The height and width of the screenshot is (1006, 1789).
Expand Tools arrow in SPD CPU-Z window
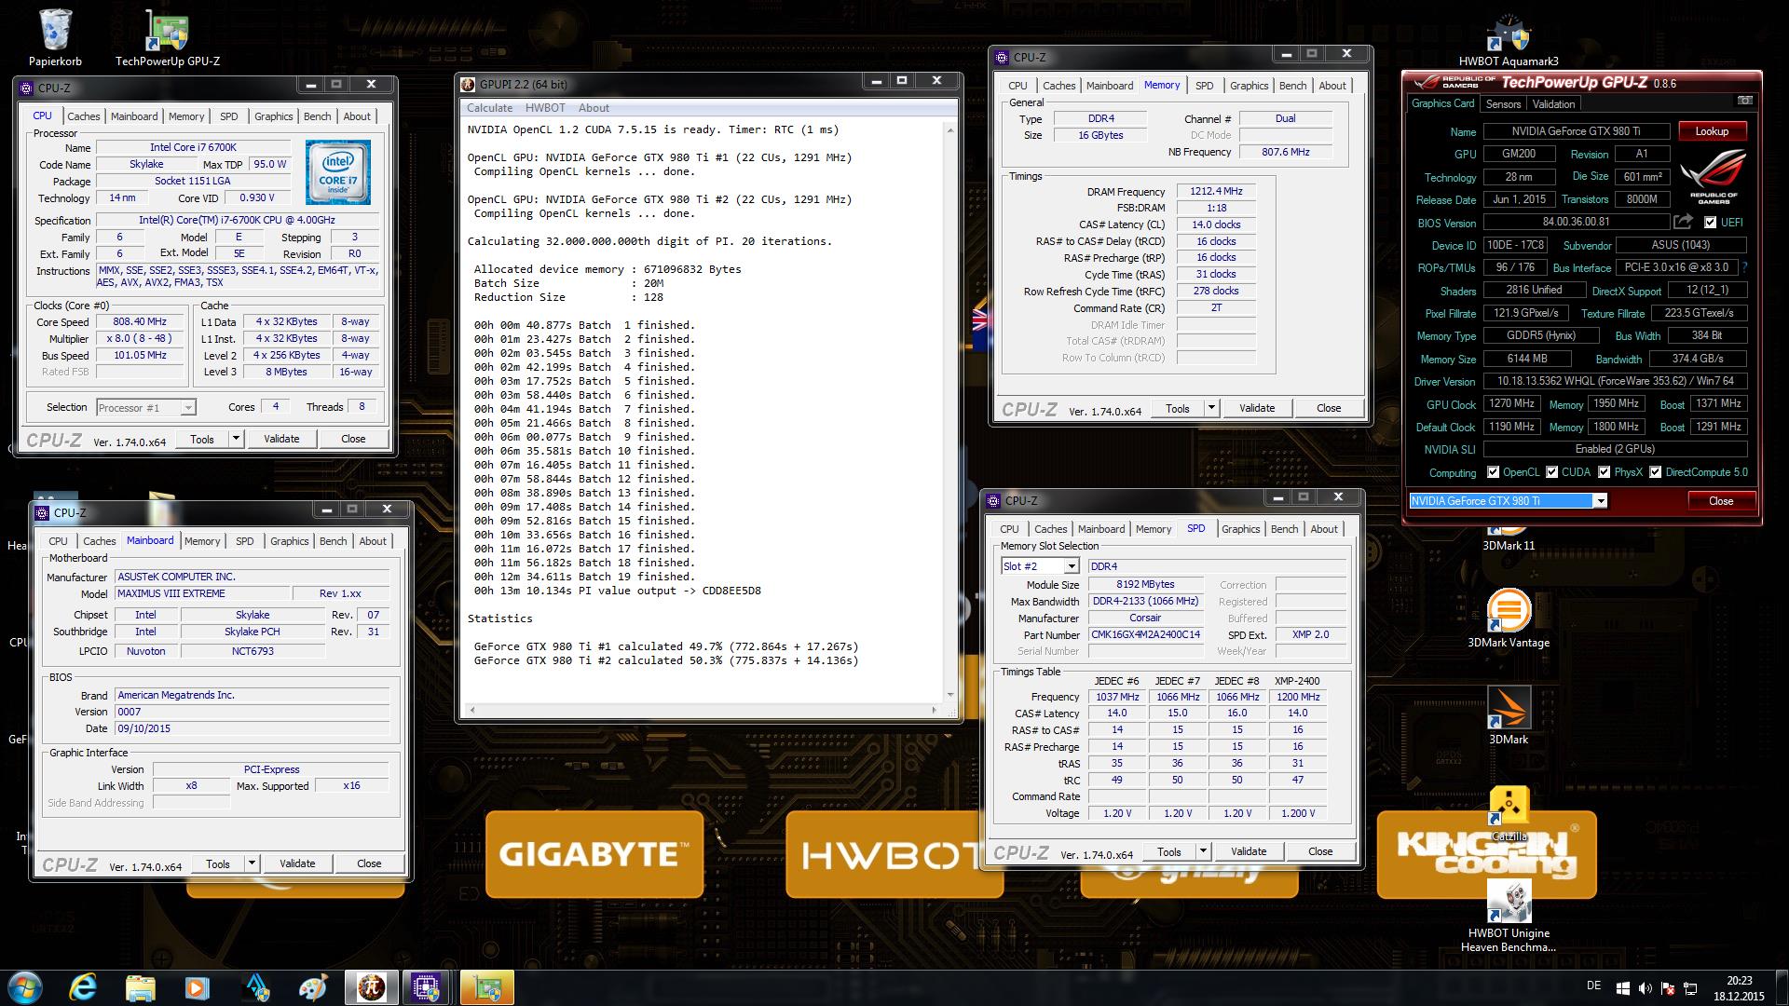[x=1203, y=851]
